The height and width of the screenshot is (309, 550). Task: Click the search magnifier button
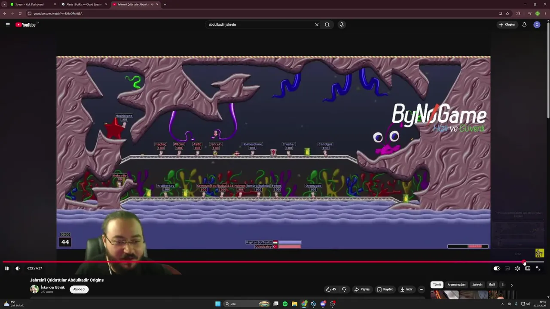327,24
